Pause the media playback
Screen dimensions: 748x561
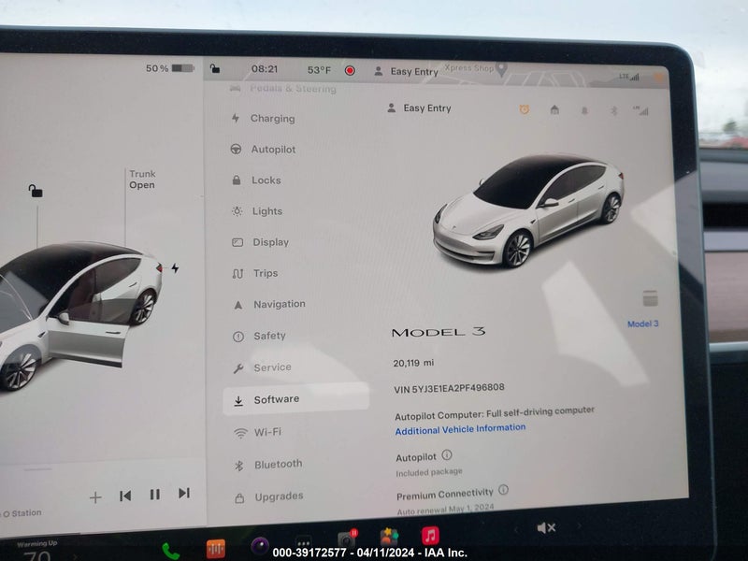point(154,495)
